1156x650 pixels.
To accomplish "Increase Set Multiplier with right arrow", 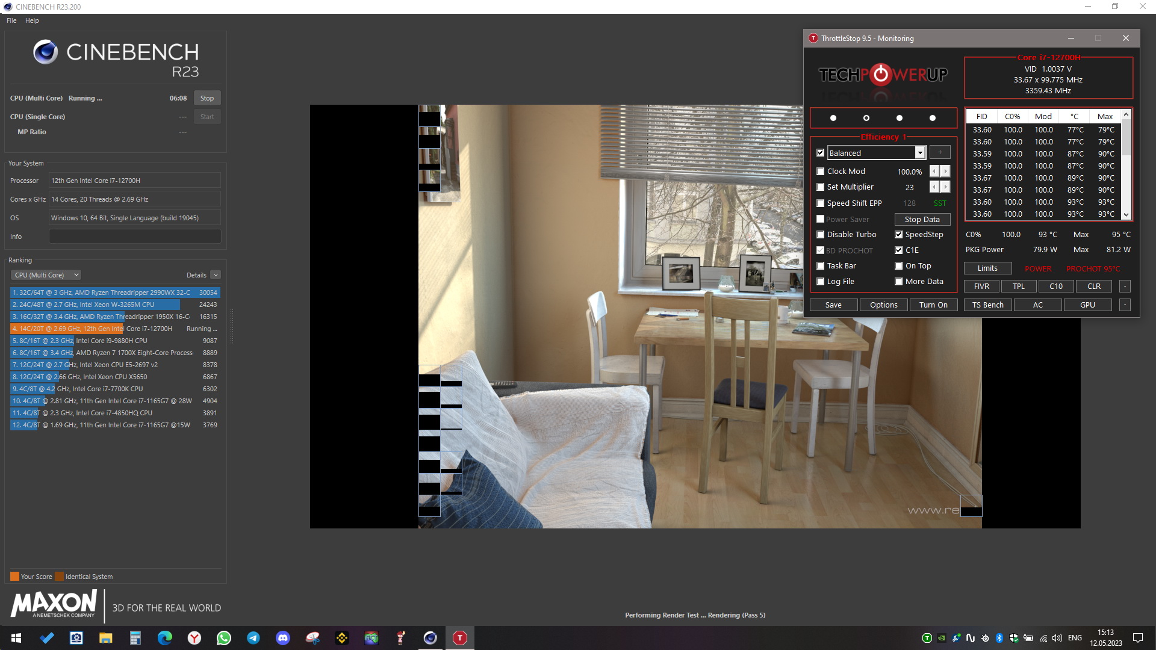I will click(x=945, y=187).
